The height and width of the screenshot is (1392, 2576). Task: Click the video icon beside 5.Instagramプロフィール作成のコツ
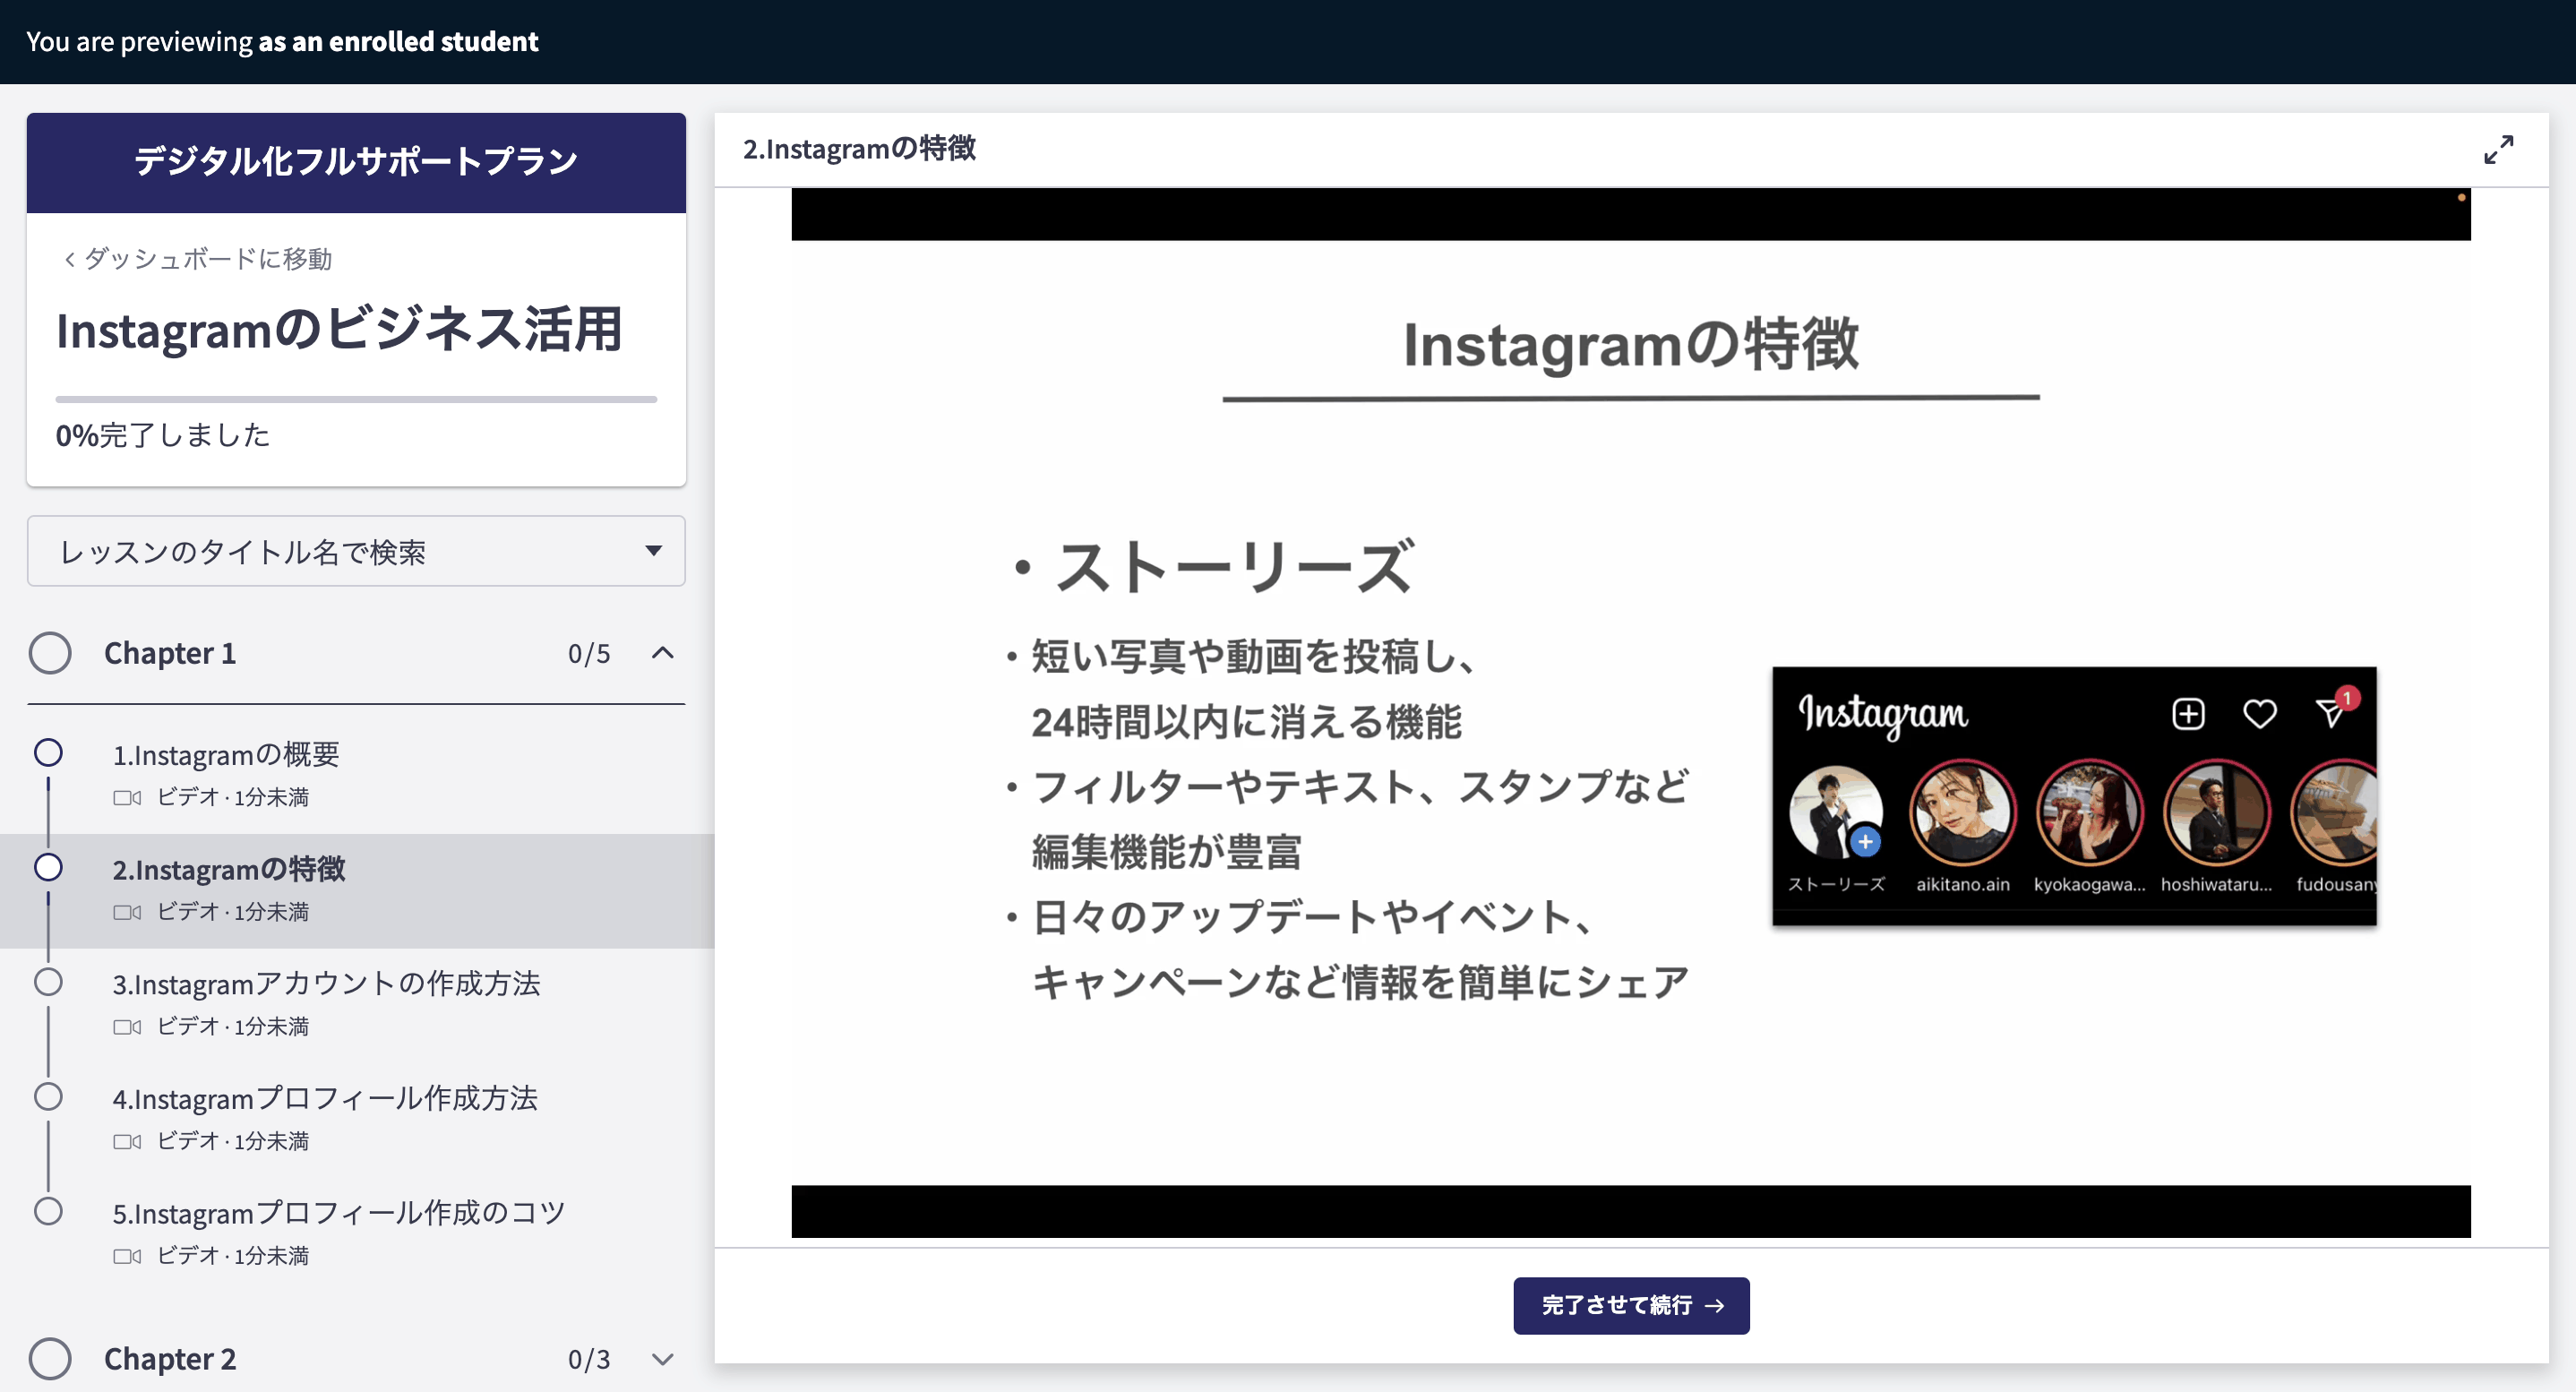coord(127,1256)
